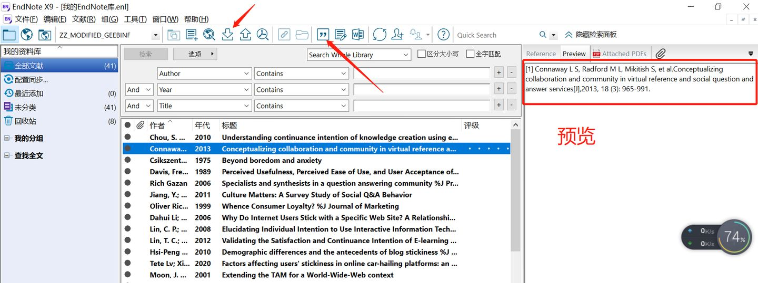Collapse the 查找全文 group set

click(7, 155)
